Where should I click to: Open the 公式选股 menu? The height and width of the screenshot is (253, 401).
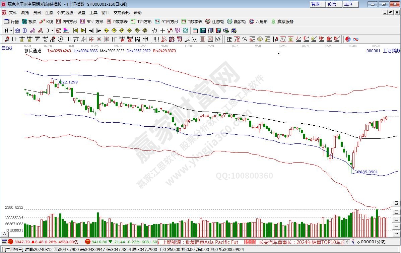click(x=65, y=13)
